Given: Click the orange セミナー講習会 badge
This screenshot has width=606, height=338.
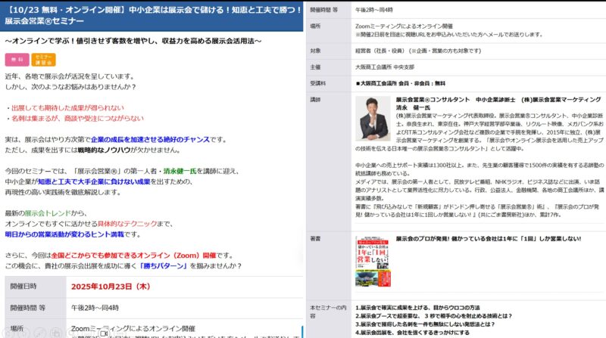Looking at the screenshot, I should click(x=43, y=59).
